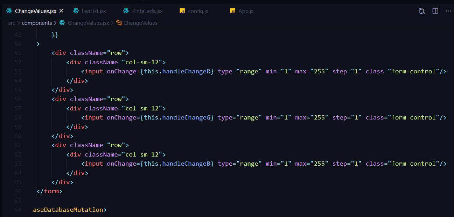Expand the breadcrumb chevron after components
The width and height of the screenshot is (454, 217).
click(55, 23)
